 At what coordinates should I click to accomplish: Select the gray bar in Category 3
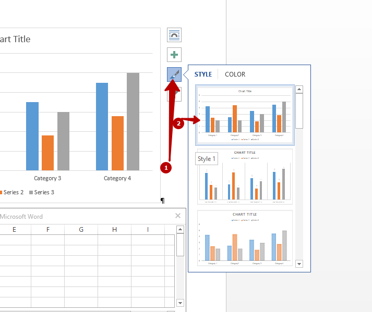point(63,141)
